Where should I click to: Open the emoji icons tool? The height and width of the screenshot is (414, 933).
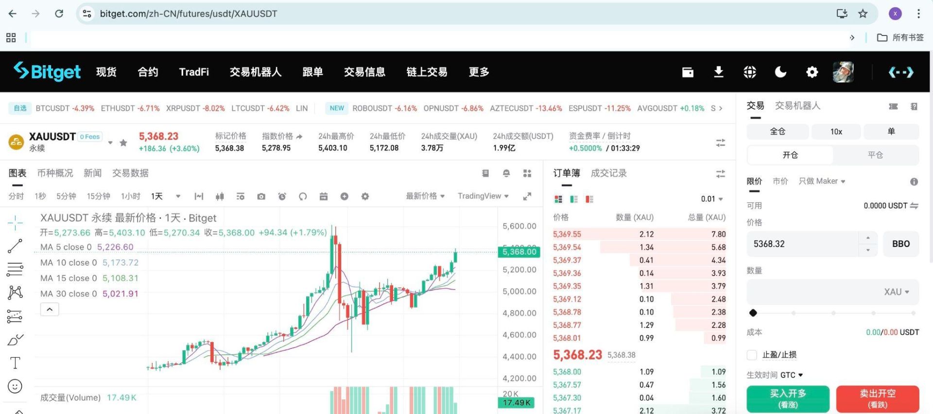[15, 386]
